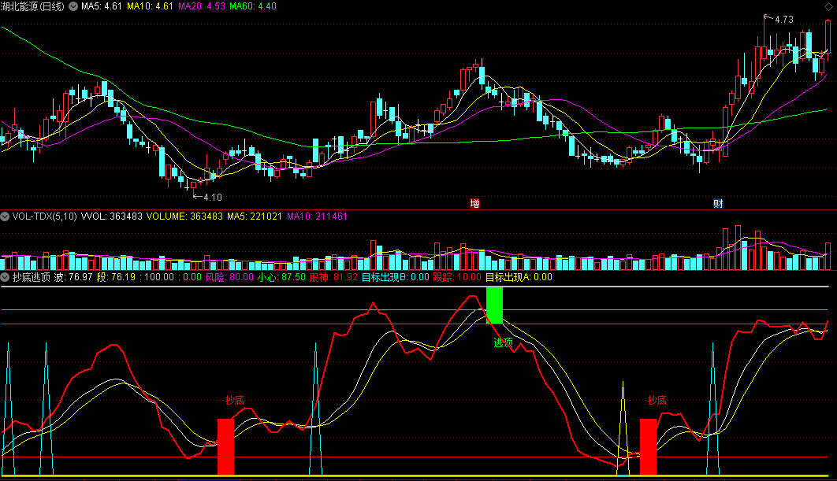837x481 pixels.
Task: Click the VOLUME: 363483 value
Action: pyautogui.click(x=184, y=216)
